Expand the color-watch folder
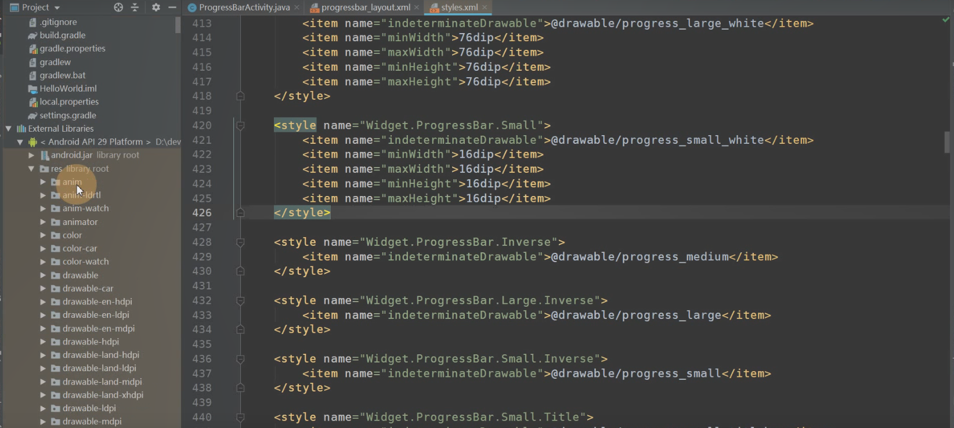The height and width of the screenshot is (428, 954). pos(43,262)
